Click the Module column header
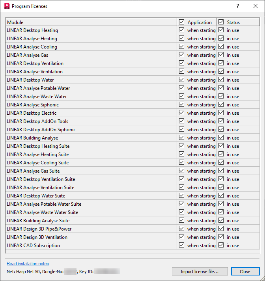 click(x=91, y=22)
